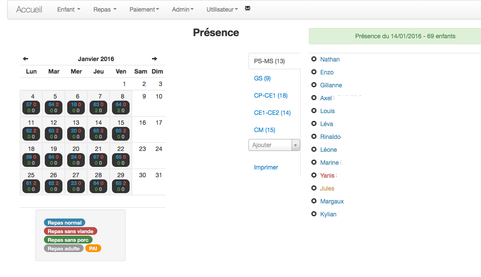481x277 pixels.
Task: Click the Repas normal legend swatch
Action: 64,222
